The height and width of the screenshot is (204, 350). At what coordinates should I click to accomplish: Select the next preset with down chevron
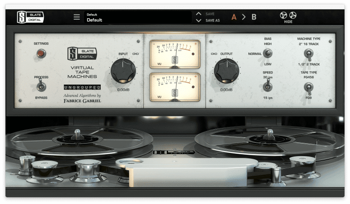click(198, 21)
